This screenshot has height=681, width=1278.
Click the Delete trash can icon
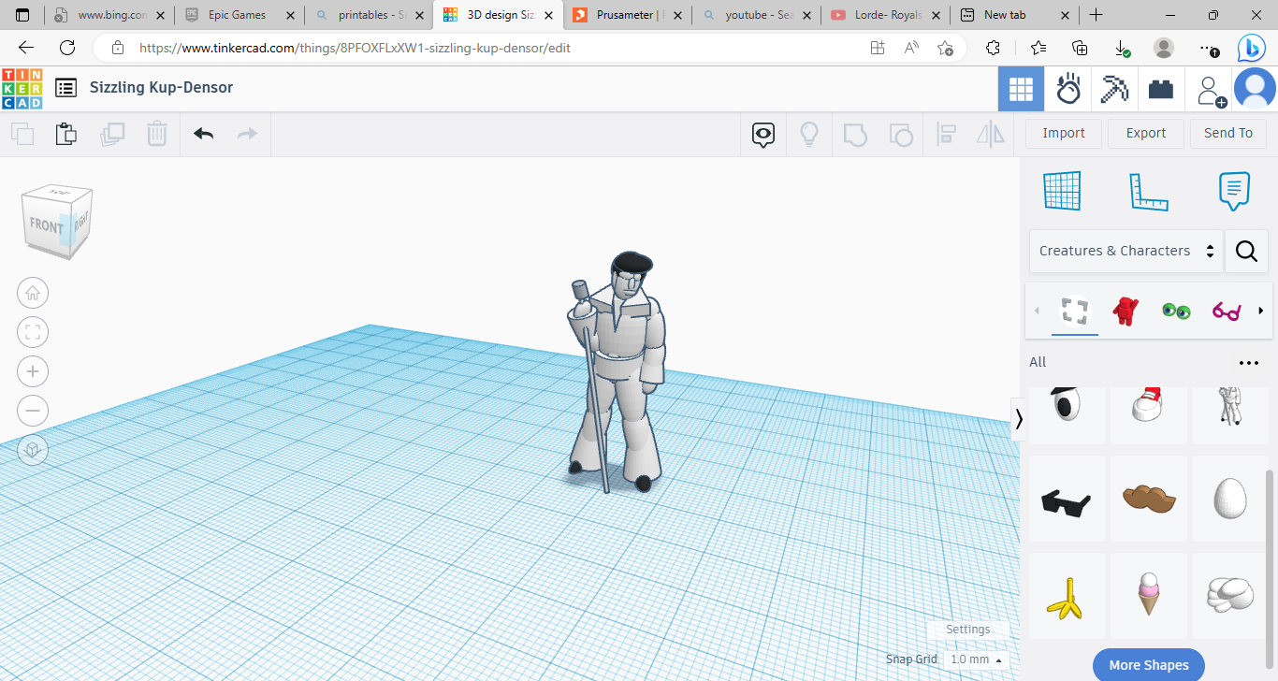(x=157, y=134)
